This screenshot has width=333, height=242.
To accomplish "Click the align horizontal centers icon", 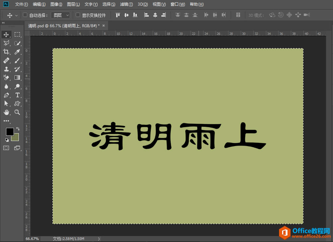I will (155, 15).
